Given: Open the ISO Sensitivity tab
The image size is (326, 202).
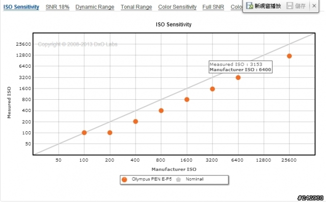Looking at the screenshot, I should 21,7.
